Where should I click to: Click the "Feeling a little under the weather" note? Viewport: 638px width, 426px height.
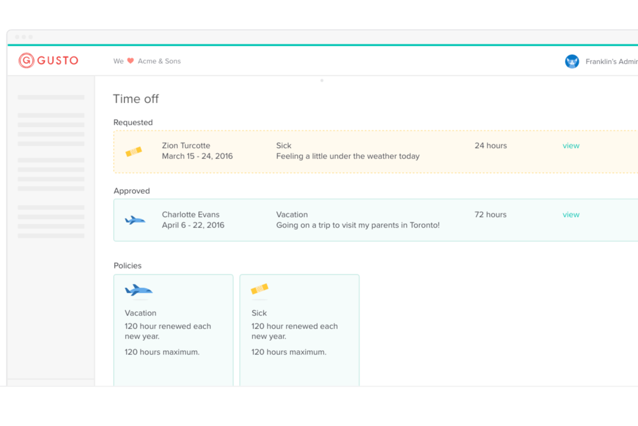click(348, 156)
